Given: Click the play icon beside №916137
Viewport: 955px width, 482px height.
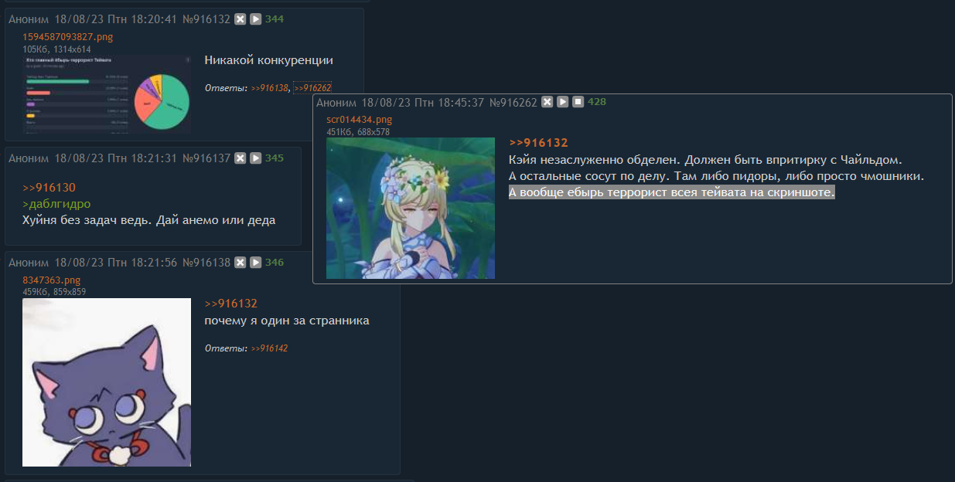Looking at the screenshot, I should coord(255,158).
